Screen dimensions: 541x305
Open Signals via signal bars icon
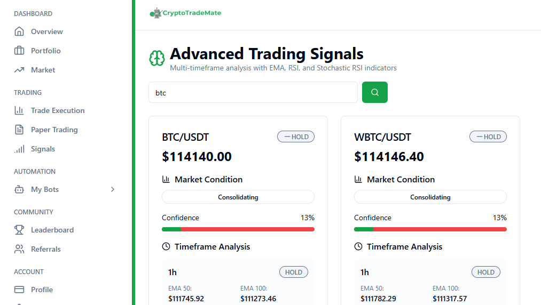pos(19,149)
